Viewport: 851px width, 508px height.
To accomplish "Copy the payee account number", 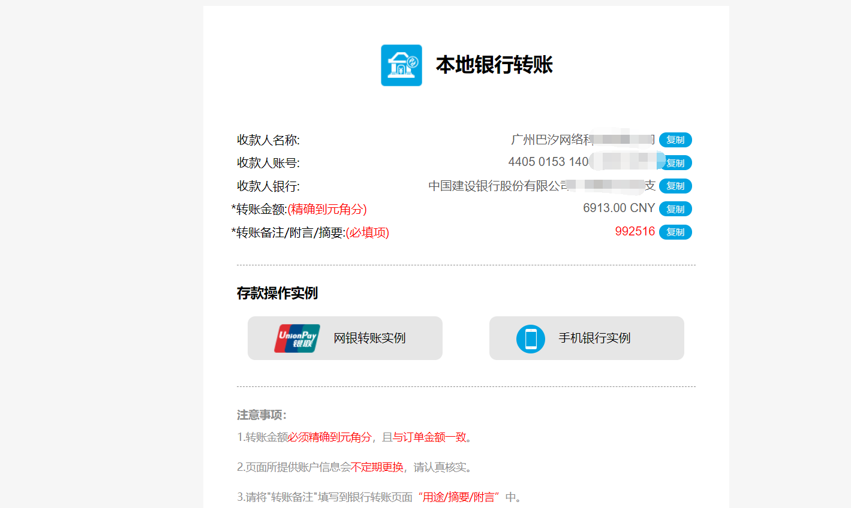I will coord(675,163).
